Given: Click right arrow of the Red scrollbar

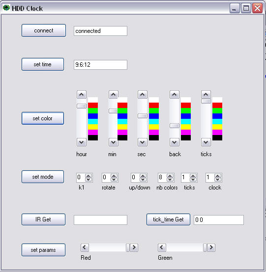Looking at the screenshot, I should pos(134,247).
